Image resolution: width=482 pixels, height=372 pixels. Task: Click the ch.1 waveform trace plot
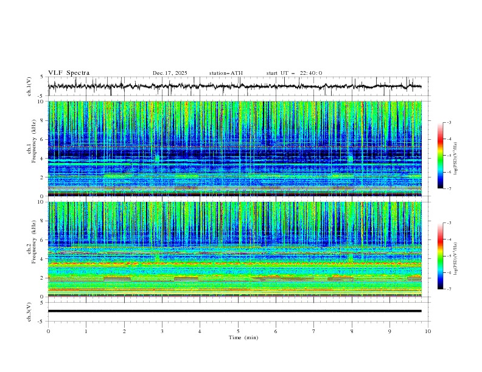tap(234, 86)
